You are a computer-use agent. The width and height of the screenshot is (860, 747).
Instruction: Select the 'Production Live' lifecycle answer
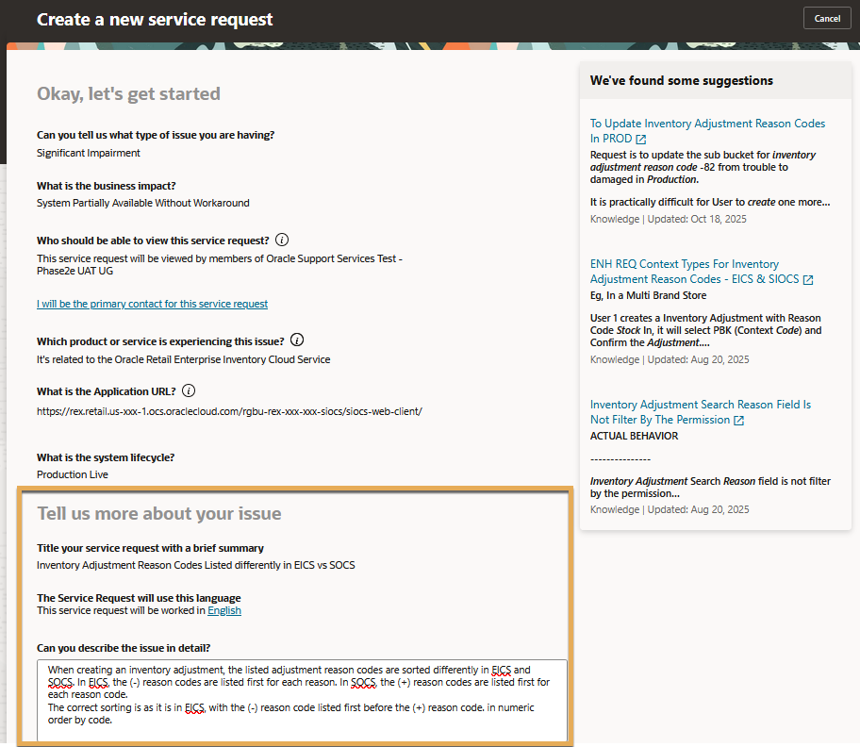tap(73, 474)
